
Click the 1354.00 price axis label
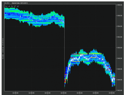point(119,26)
